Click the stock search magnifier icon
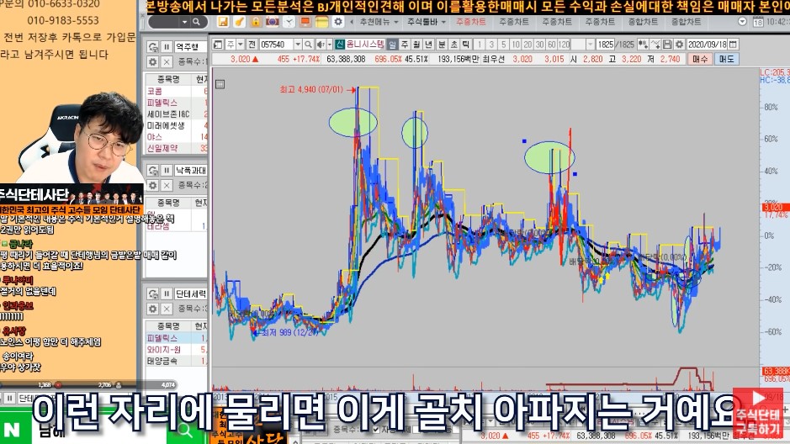 coord(308,45)
